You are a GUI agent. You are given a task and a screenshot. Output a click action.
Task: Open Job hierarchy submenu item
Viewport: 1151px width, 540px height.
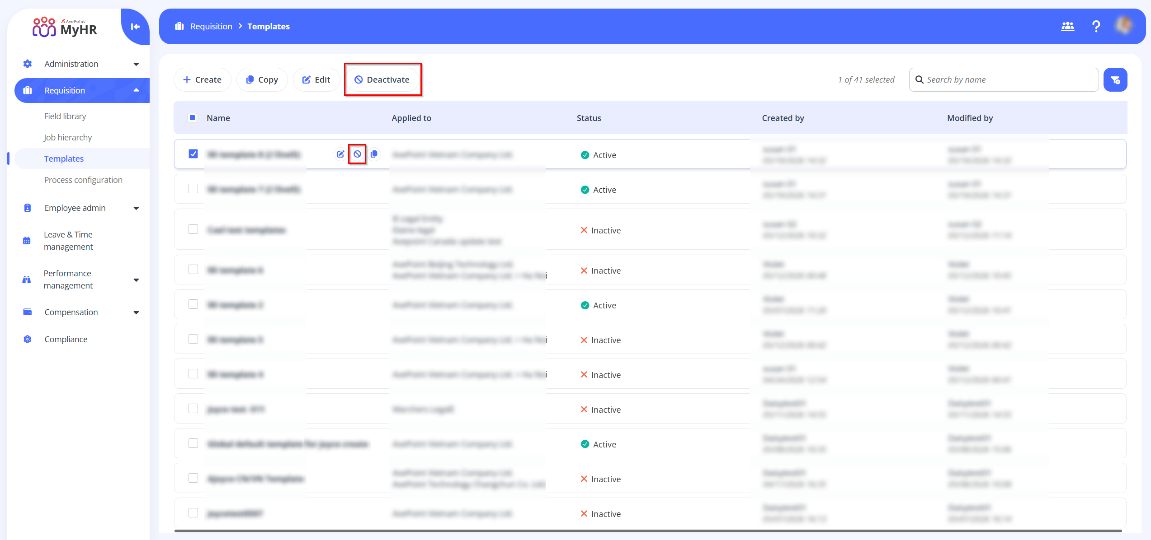click(68, 137)
